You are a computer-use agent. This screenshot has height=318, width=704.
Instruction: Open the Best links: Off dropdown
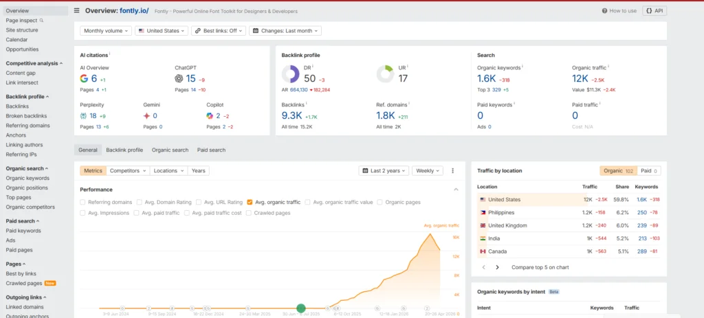219,31
